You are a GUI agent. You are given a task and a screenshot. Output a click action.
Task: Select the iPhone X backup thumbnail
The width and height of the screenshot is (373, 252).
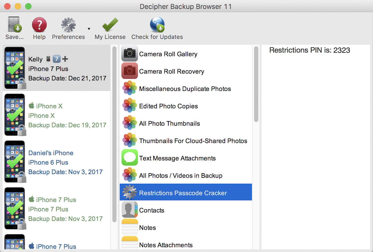pyautogui.click(x=15, y=115)
